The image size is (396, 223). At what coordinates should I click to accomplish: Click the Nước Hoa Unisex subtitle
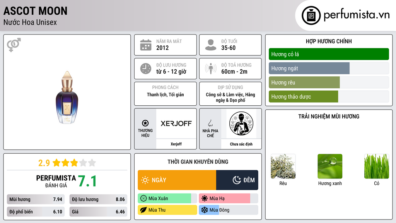(x=30, y=22)
